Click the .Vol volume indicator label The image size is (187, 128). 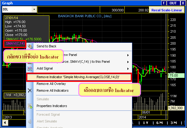pyautogui.click(x=8, y=95)
